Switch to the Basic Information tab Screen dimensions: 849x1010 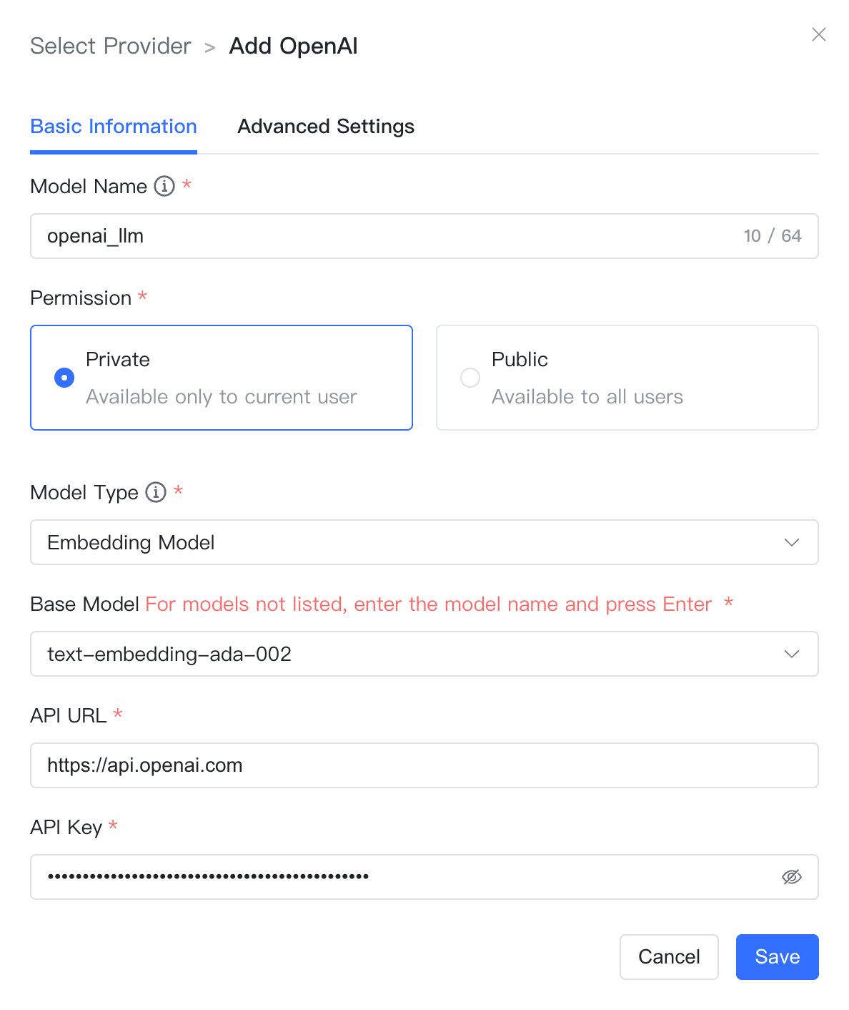coord(114,127)
